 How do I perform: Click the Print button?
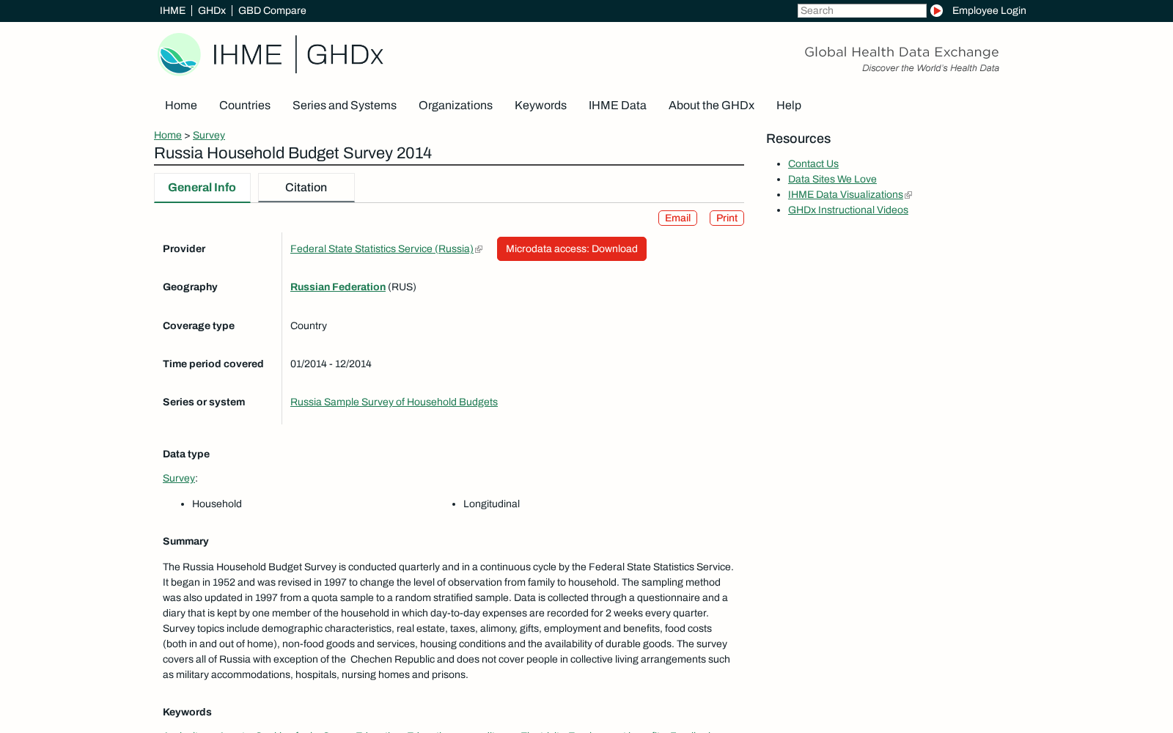pyautogui.click(x=727, y=218)
